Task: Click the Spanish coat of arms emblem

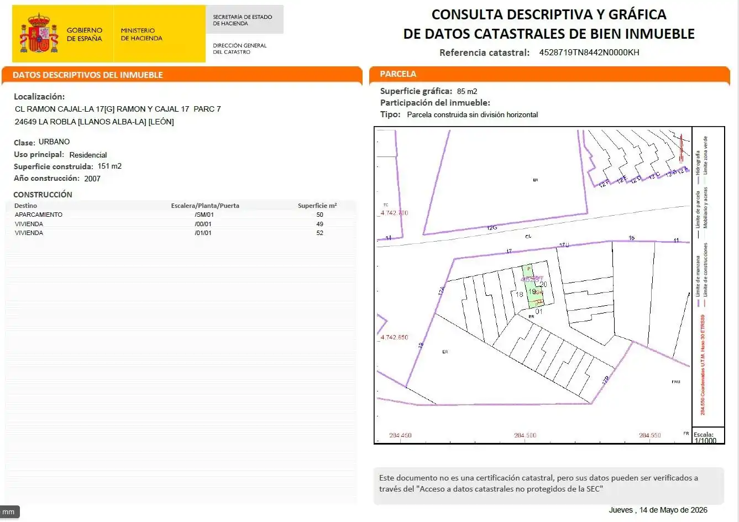Action: click(39, 33)
